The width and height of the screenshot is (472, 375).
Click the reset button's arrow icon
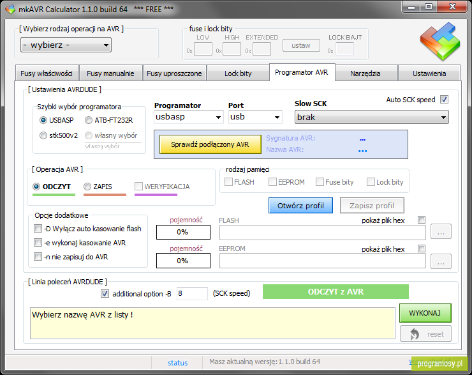coord(415,333)
